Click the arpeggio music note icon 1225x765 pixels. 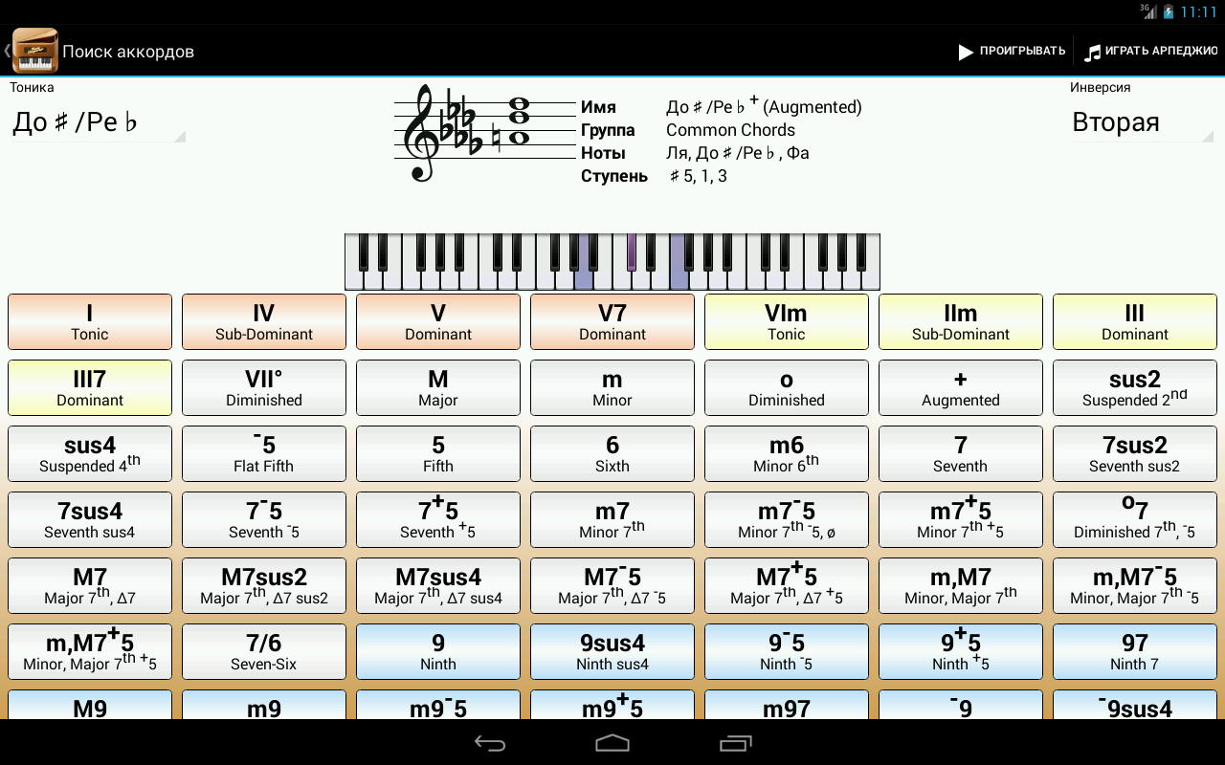coord(1092,52)
